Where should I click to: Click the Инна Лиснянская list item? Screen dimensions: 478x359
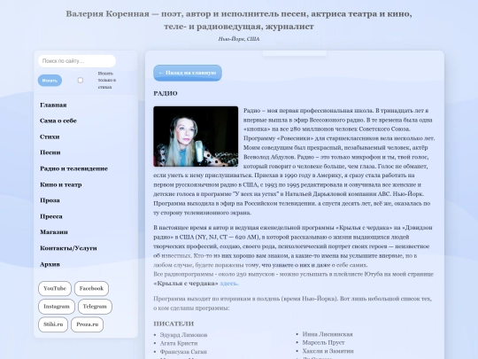[328, 334]
